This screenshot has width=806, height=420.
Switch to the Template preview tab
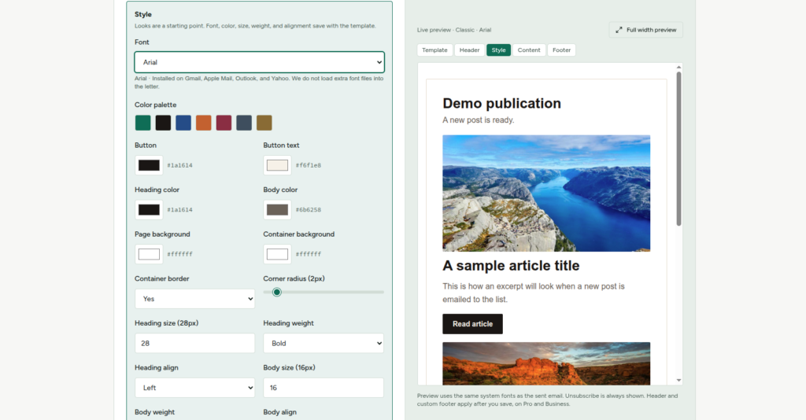tap(434, 50)
